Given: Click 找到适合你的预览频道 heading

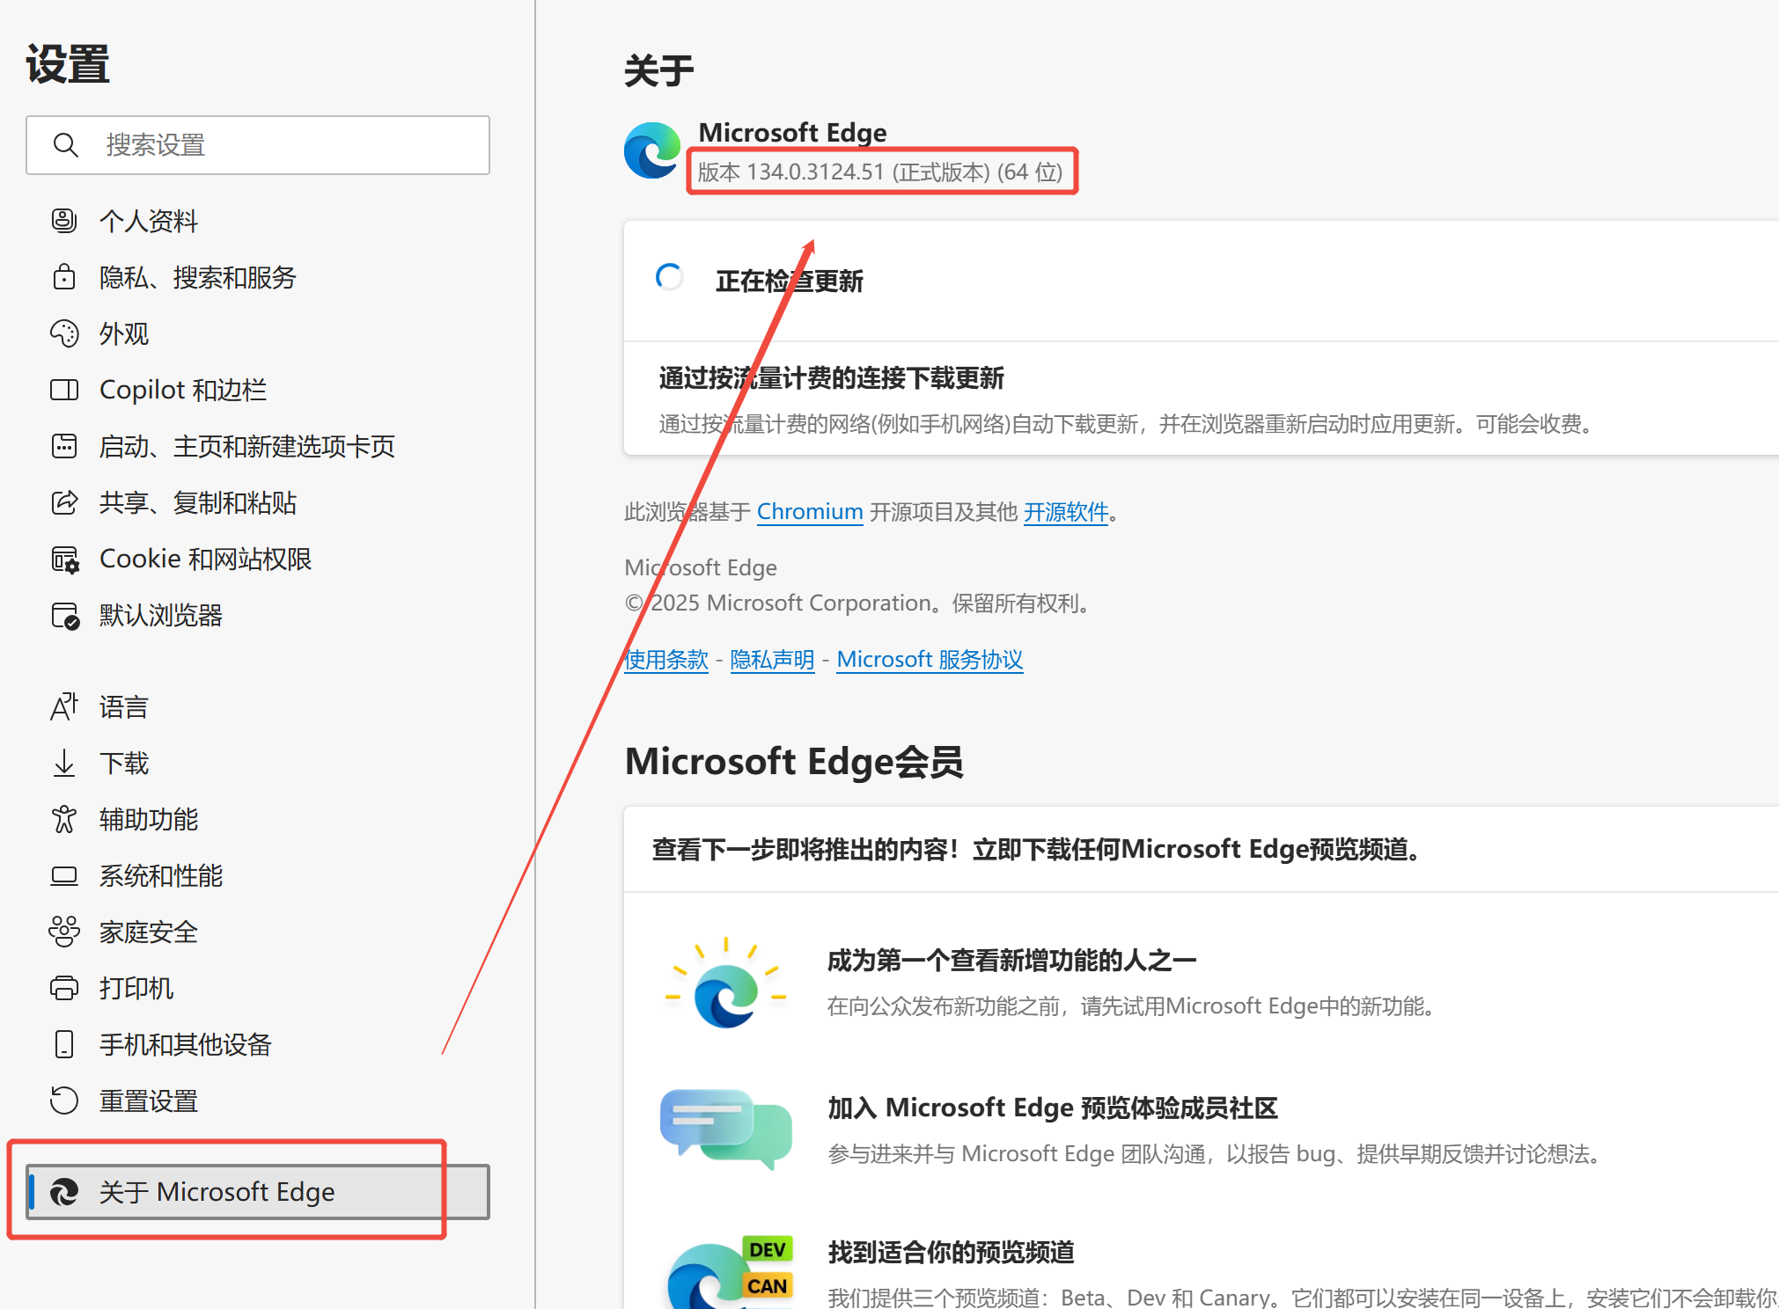Looking at the screenshot, I should point(952,1252).
